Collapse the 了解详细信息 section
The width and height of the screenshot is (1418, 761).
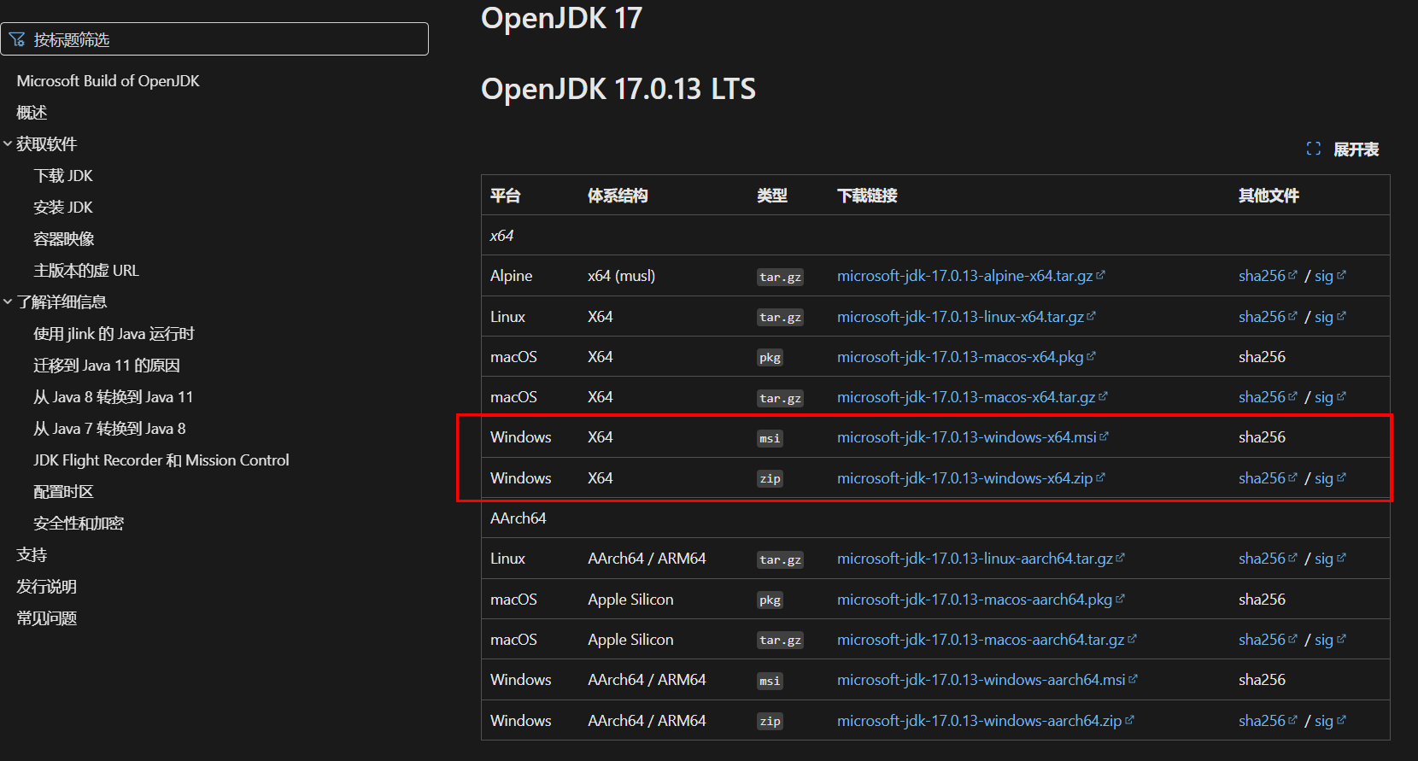[8, 301]
